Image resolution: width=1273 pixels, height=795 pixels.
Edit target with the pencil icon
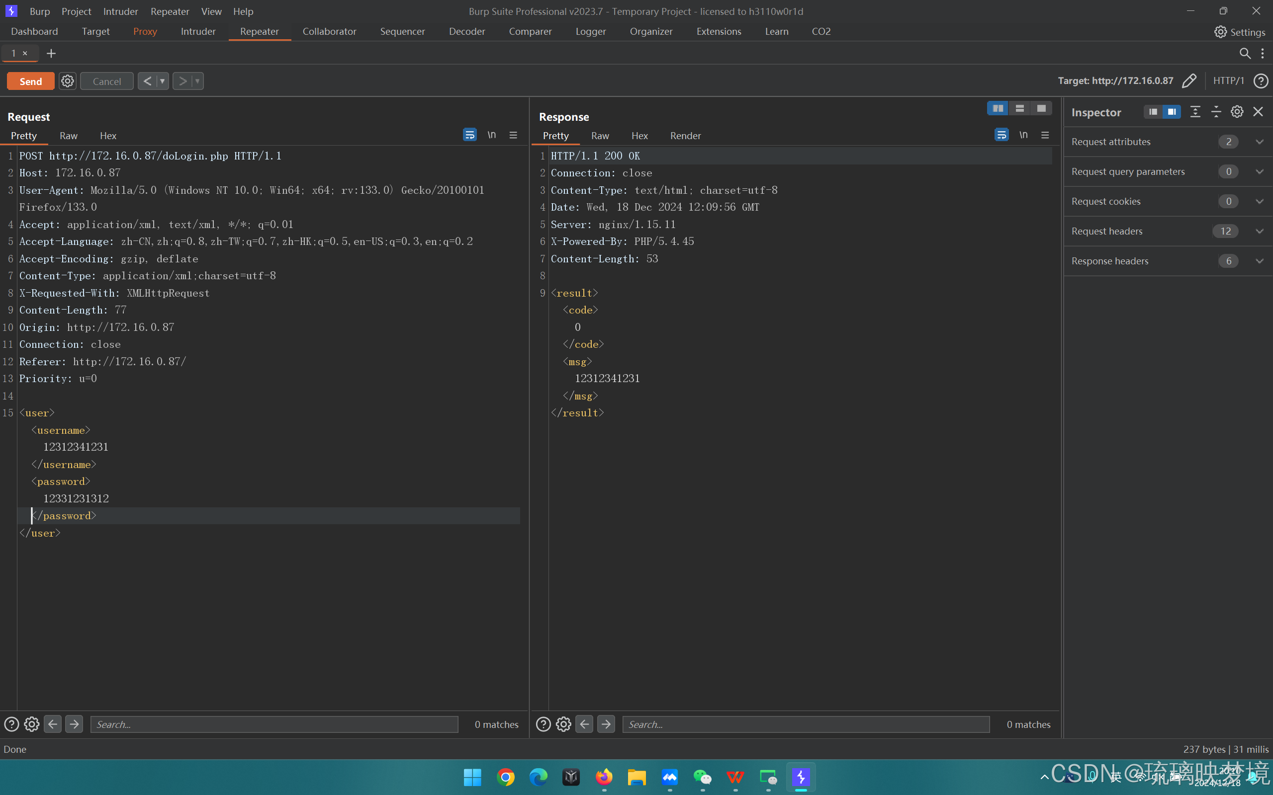click(x=1189, y=81)
